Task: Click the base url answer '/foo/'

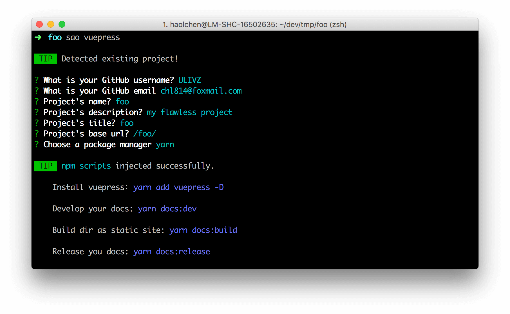Action: (x=145, y=134)
